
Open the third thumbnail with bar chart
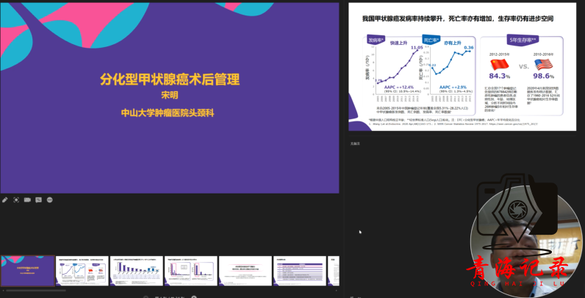[x=136, y=271]
